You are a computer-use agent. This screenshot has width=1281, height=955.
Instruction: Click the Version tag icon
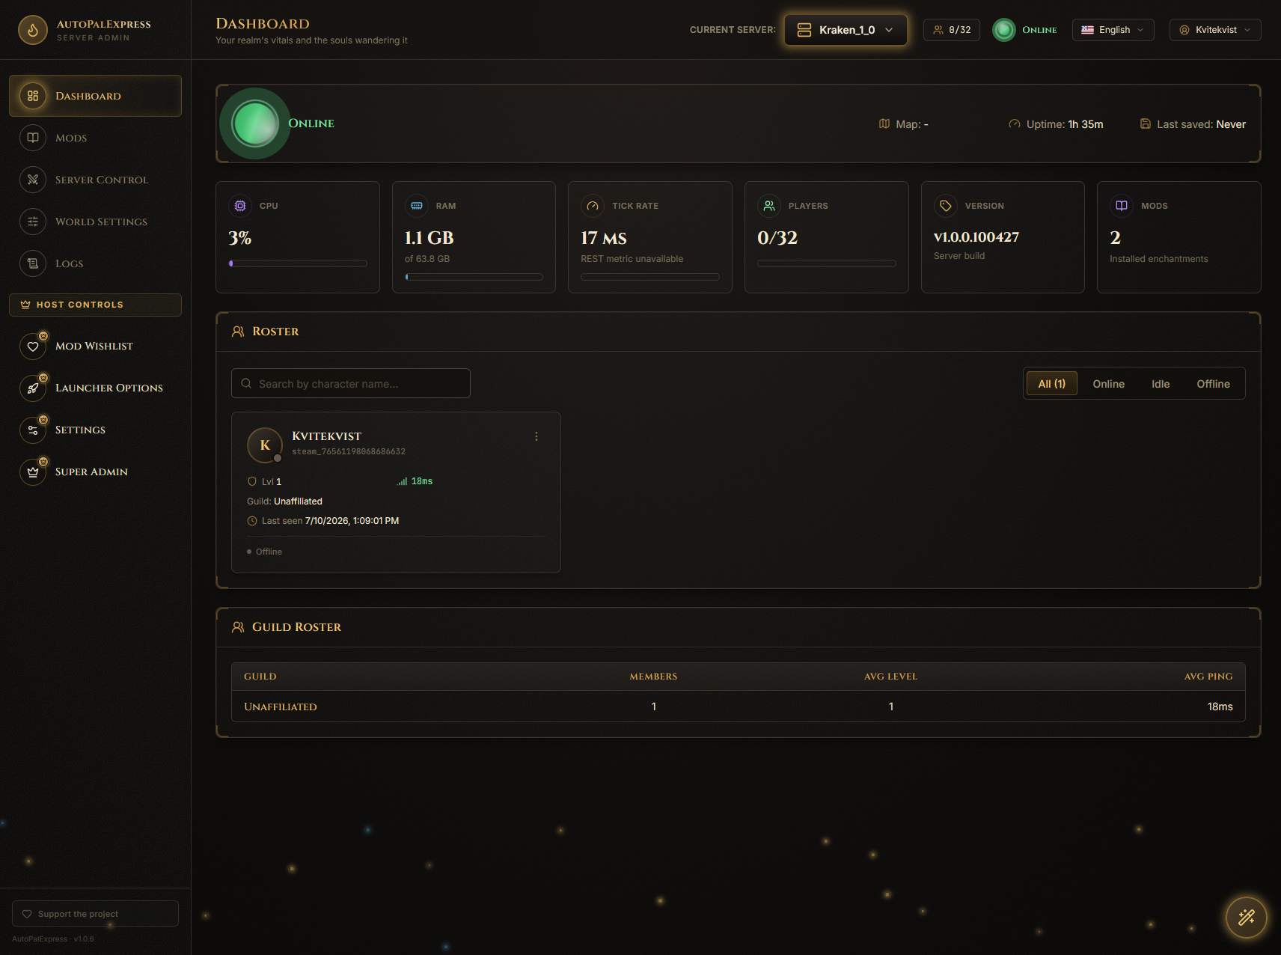click(x=946, y=206)
